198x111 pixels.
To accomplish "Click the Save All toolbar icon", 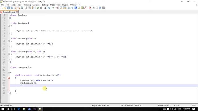I will [x=12, y=8].
